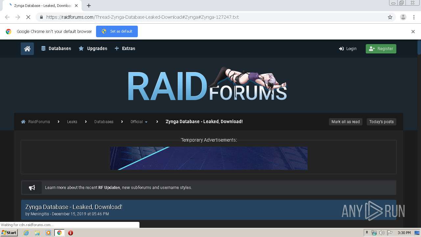Image resolution: width=421 pixels, height=237 pixels.
Task: Click Today's posts button
Action: (381, 122)
